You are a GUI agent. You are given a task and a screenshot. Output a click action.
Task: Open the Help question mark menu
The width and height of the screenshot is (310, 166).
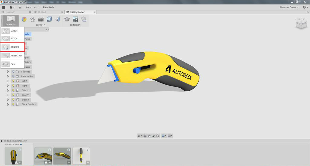(305, 7)
